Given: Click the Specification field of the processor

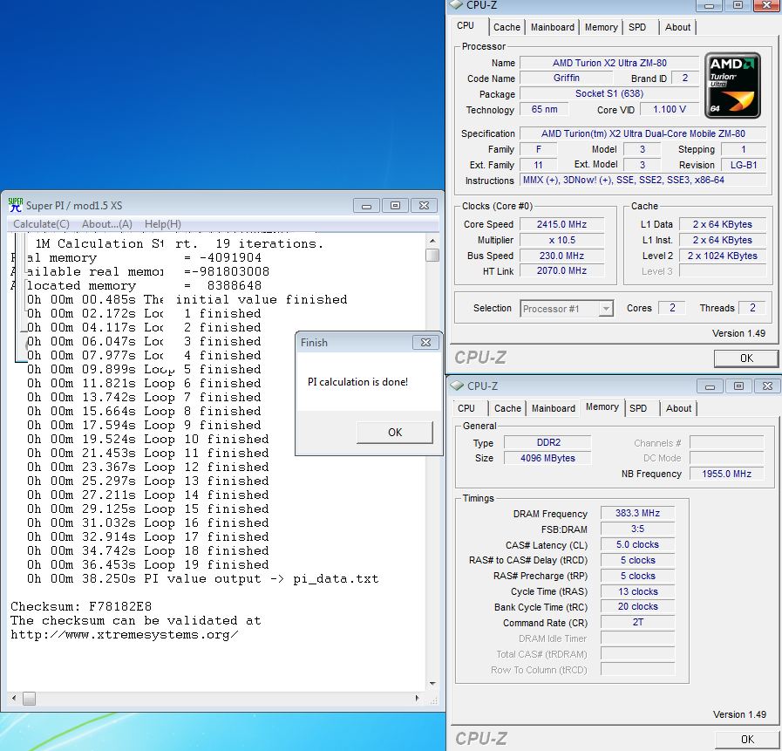Looking at the screenshot, I should pos(643,133).
